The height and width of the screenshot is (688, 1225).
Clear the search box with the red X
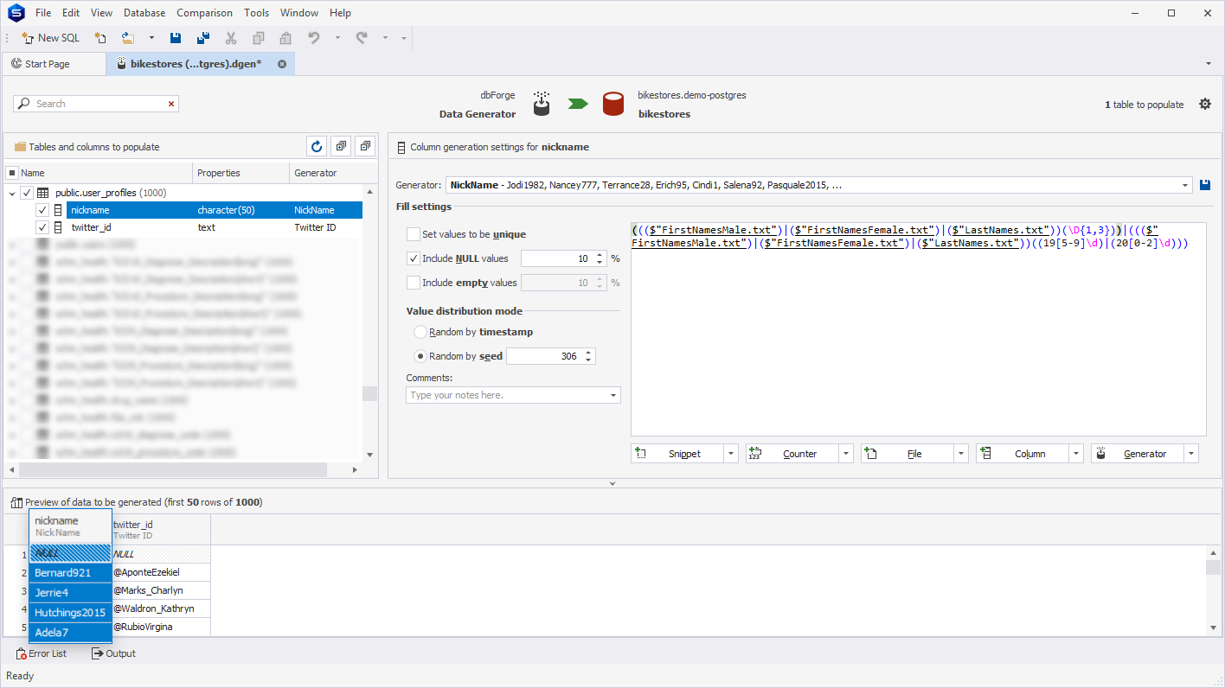point(171,104)
